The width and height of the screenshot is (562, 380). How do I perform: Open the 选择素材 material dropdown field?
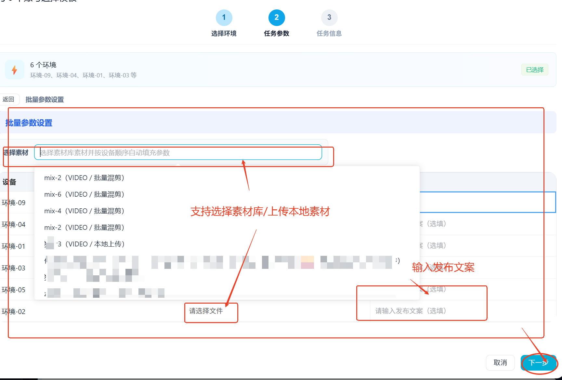[178, 152]
